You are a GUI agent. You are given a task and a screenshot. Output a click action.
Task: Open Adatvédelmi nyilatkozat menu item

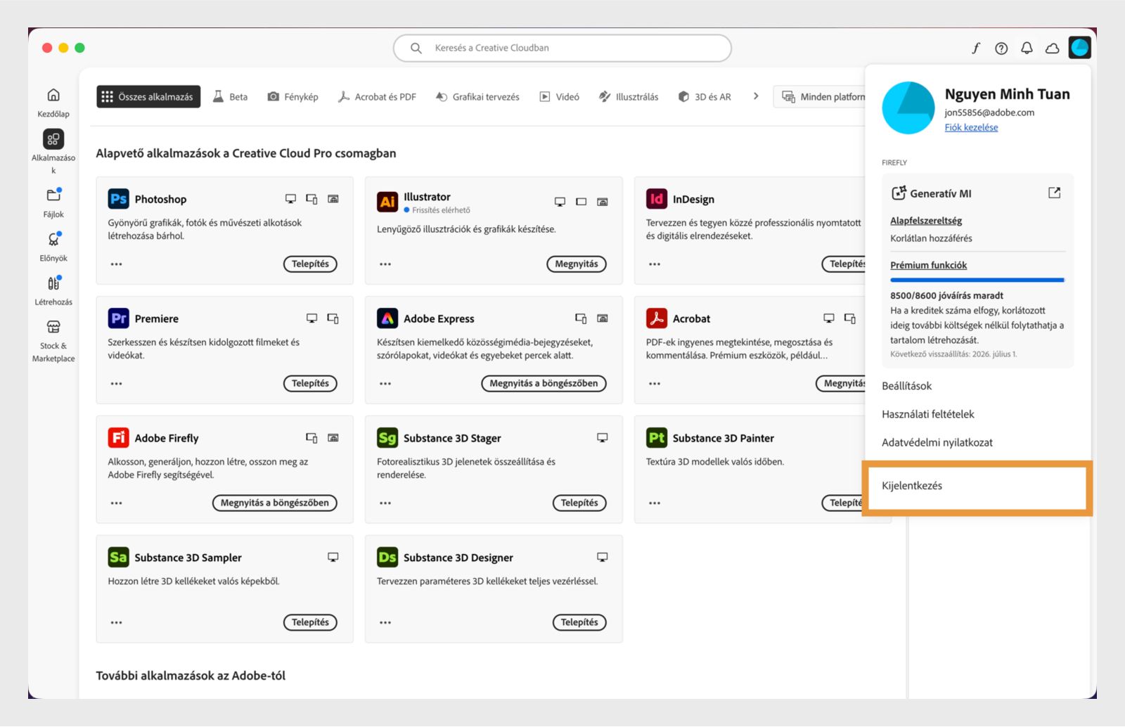937,442
